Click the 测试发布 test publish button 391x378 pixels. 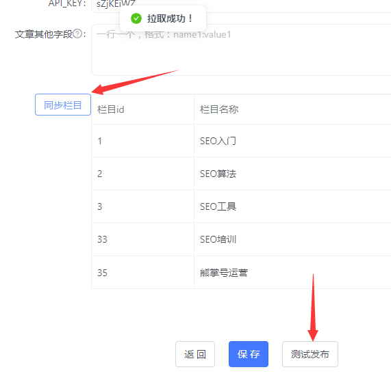point(310,354)
